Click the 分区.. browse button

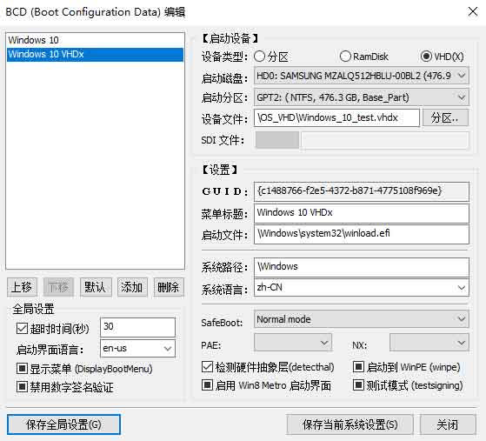click(x=445, y=117)
